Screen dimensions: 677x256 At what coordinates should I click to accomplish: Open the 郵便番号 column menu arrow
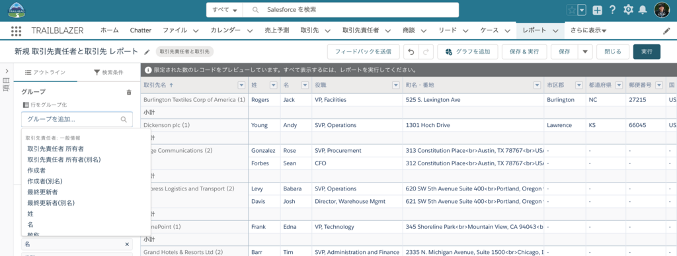(659, 85)
